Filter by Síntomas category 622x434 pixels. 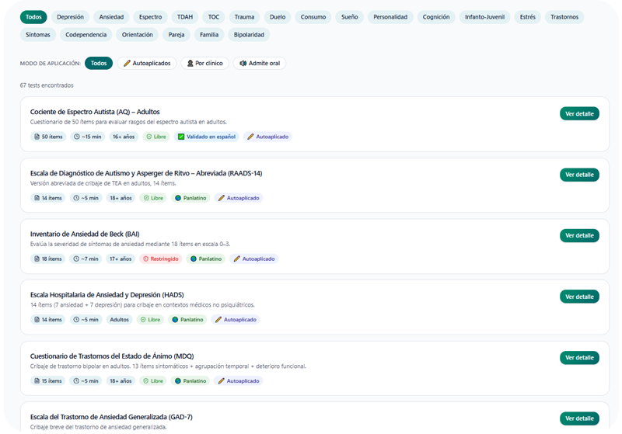click(38, 35)
